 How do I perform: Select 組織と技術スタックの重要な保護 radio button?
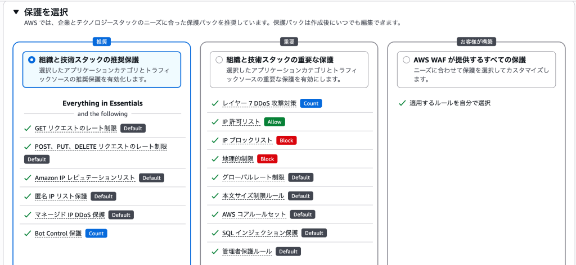219,60
